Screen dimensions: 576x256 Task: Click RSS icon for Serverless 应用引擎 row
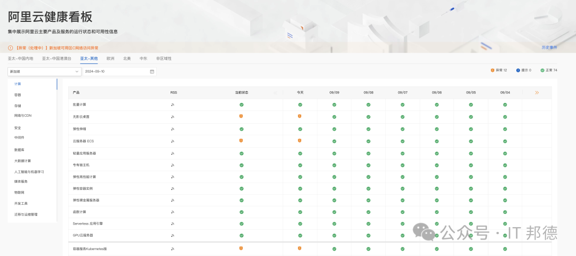(173, 223)
